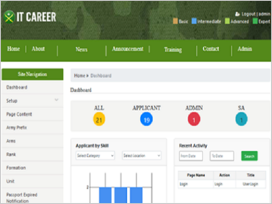
Task: Click the Site Navigation header
Action: 33,74
